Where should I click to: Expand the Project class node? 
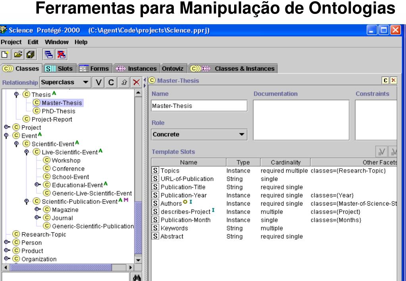(x=7, y=127)
